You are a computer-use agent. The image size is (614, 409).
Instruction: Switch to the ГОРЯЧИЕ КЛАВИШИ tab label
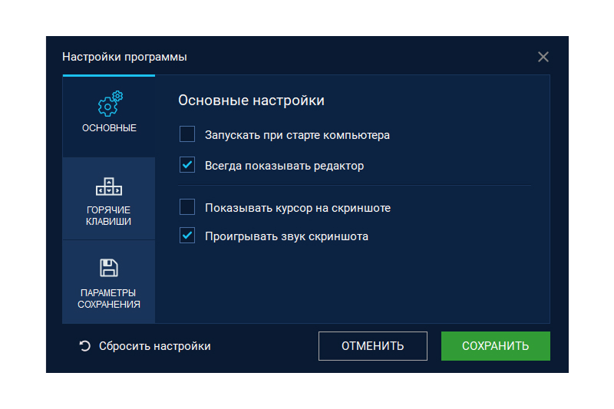(109, 216)
